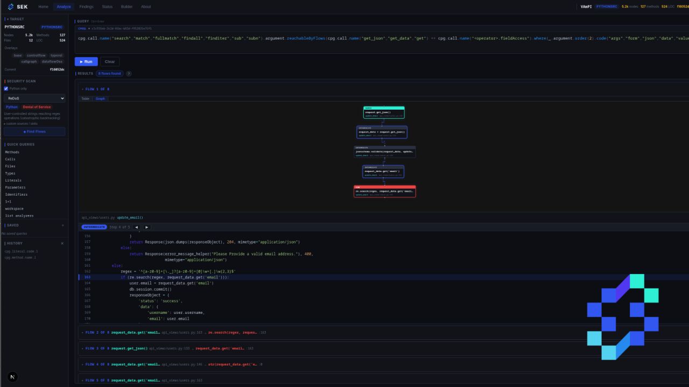Run the Methods quick query
The width and height of the screenshot is (689, 387).
pyautogui.click(x=12, y=152)
